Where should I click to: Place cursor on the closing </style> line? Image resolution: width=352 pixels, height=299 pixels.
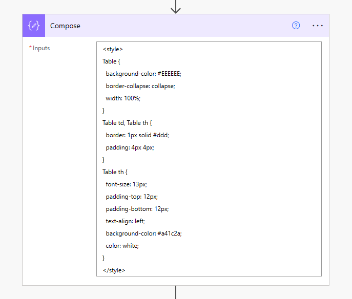coord(114,270)
